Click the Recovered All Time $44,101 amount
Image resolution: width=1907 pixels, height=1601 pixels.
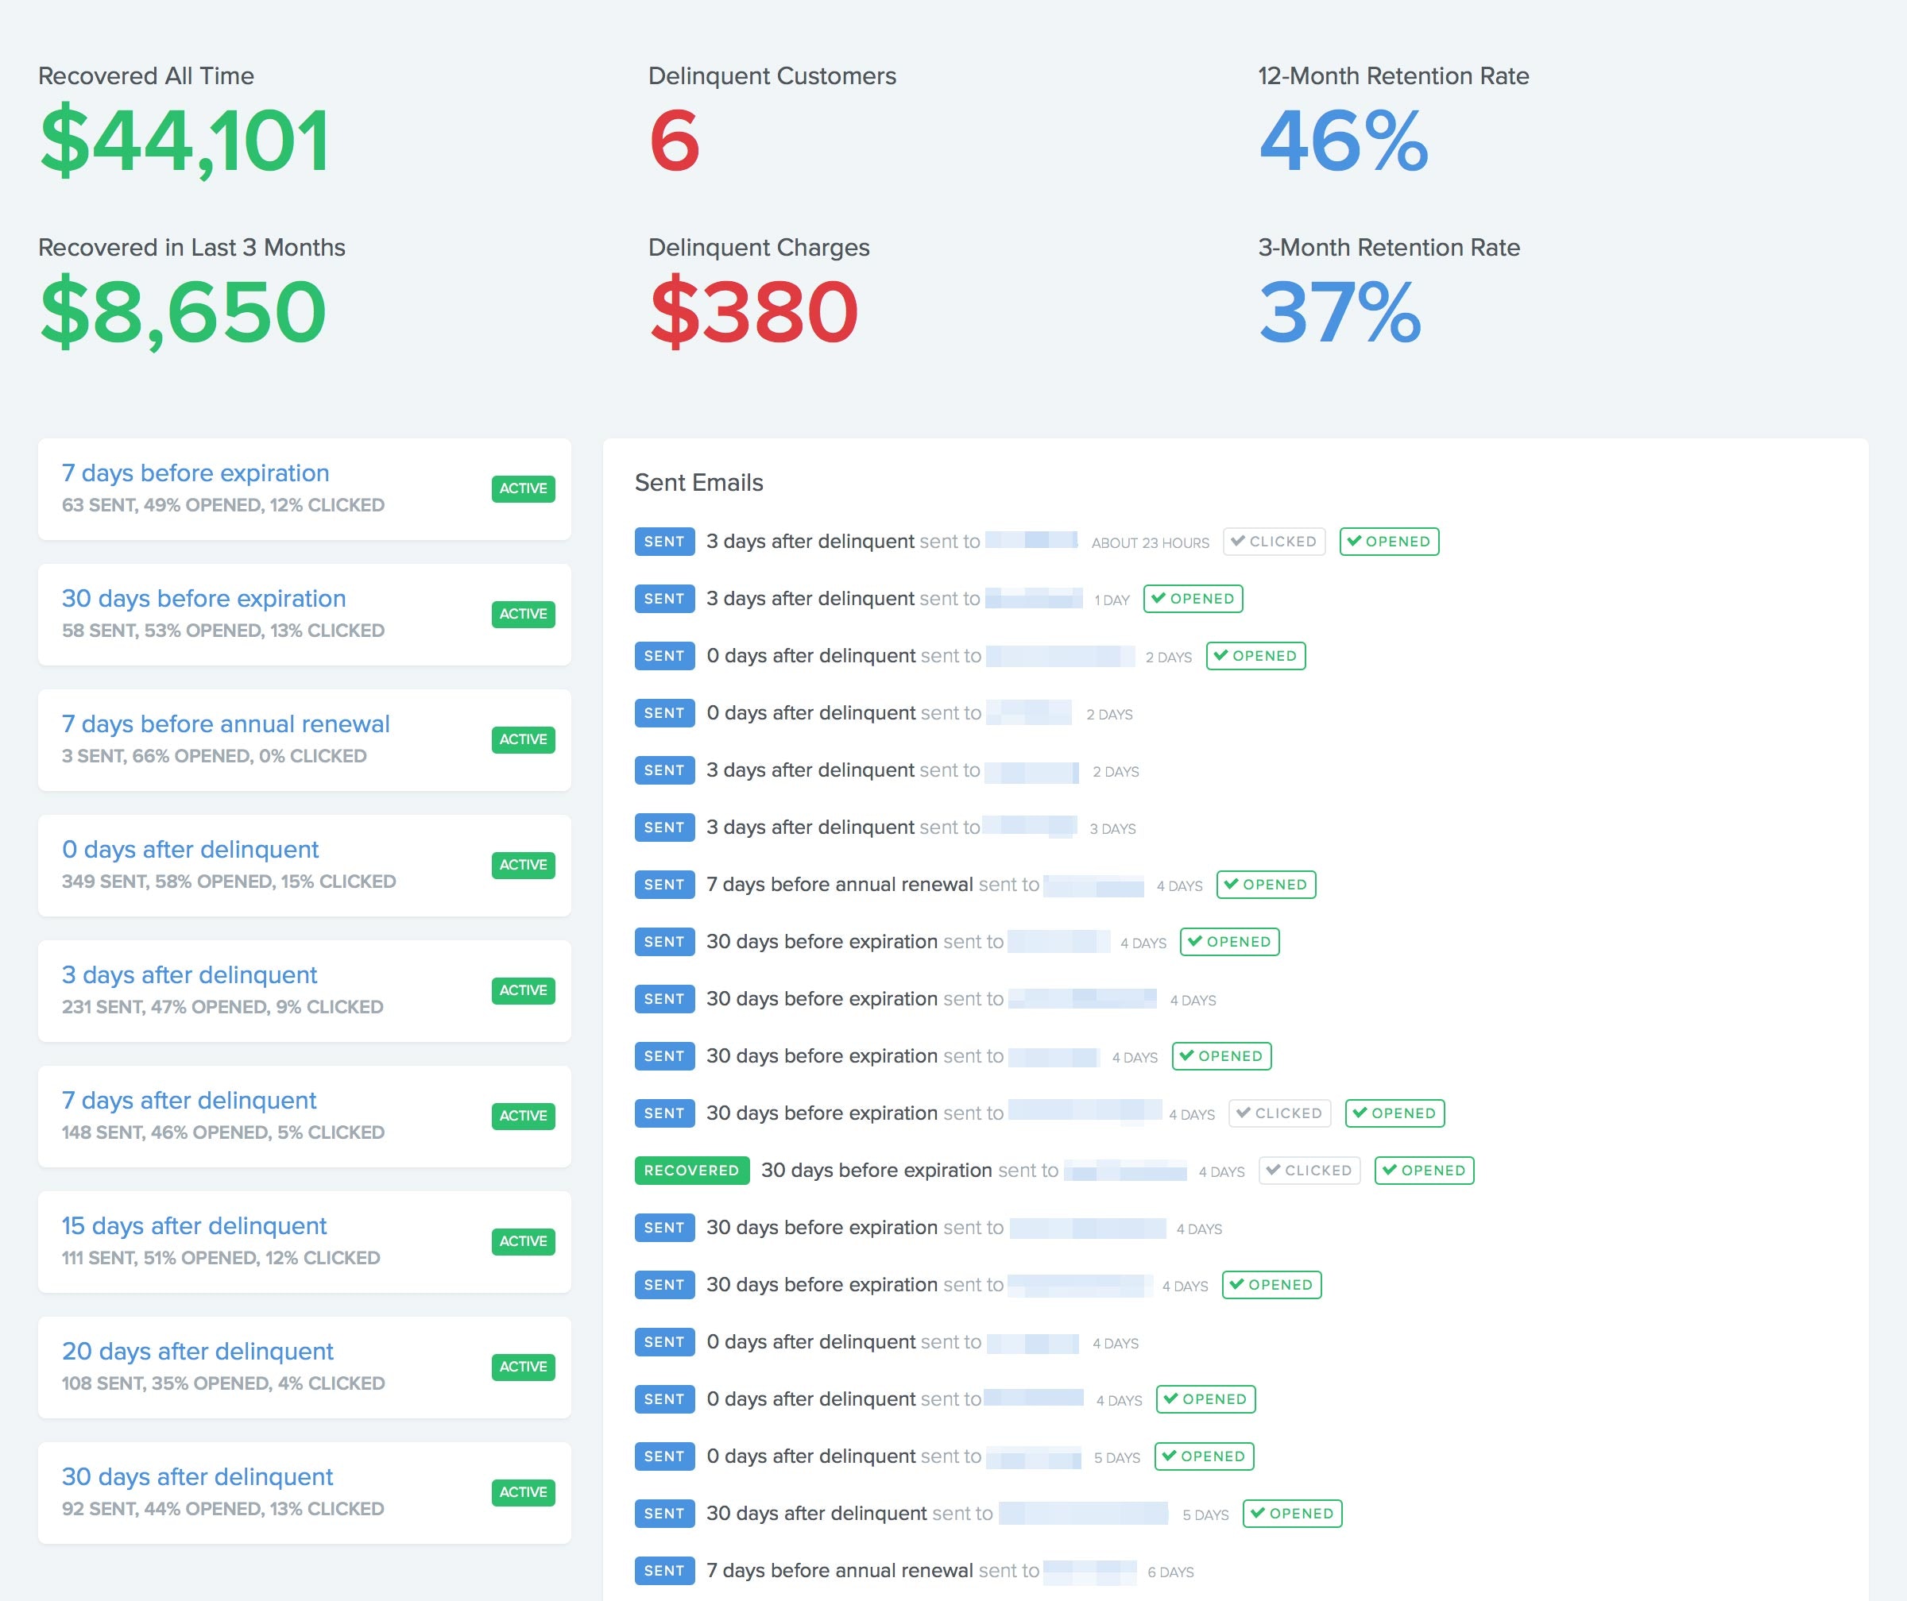pos(184,141)
